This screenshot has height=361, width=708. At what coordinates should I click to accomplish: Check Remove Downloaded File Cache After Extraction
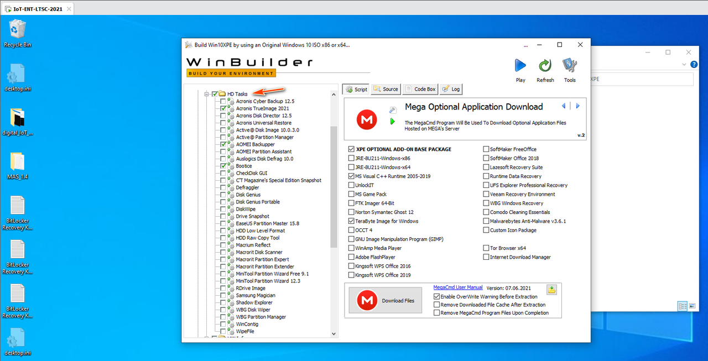(437, 305)
